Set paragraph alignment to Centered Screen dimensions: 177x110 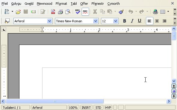click(157, 21)
